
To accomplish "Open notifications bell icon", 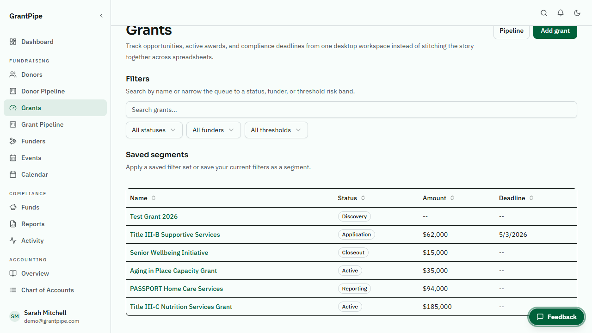I will click(561, 13).
